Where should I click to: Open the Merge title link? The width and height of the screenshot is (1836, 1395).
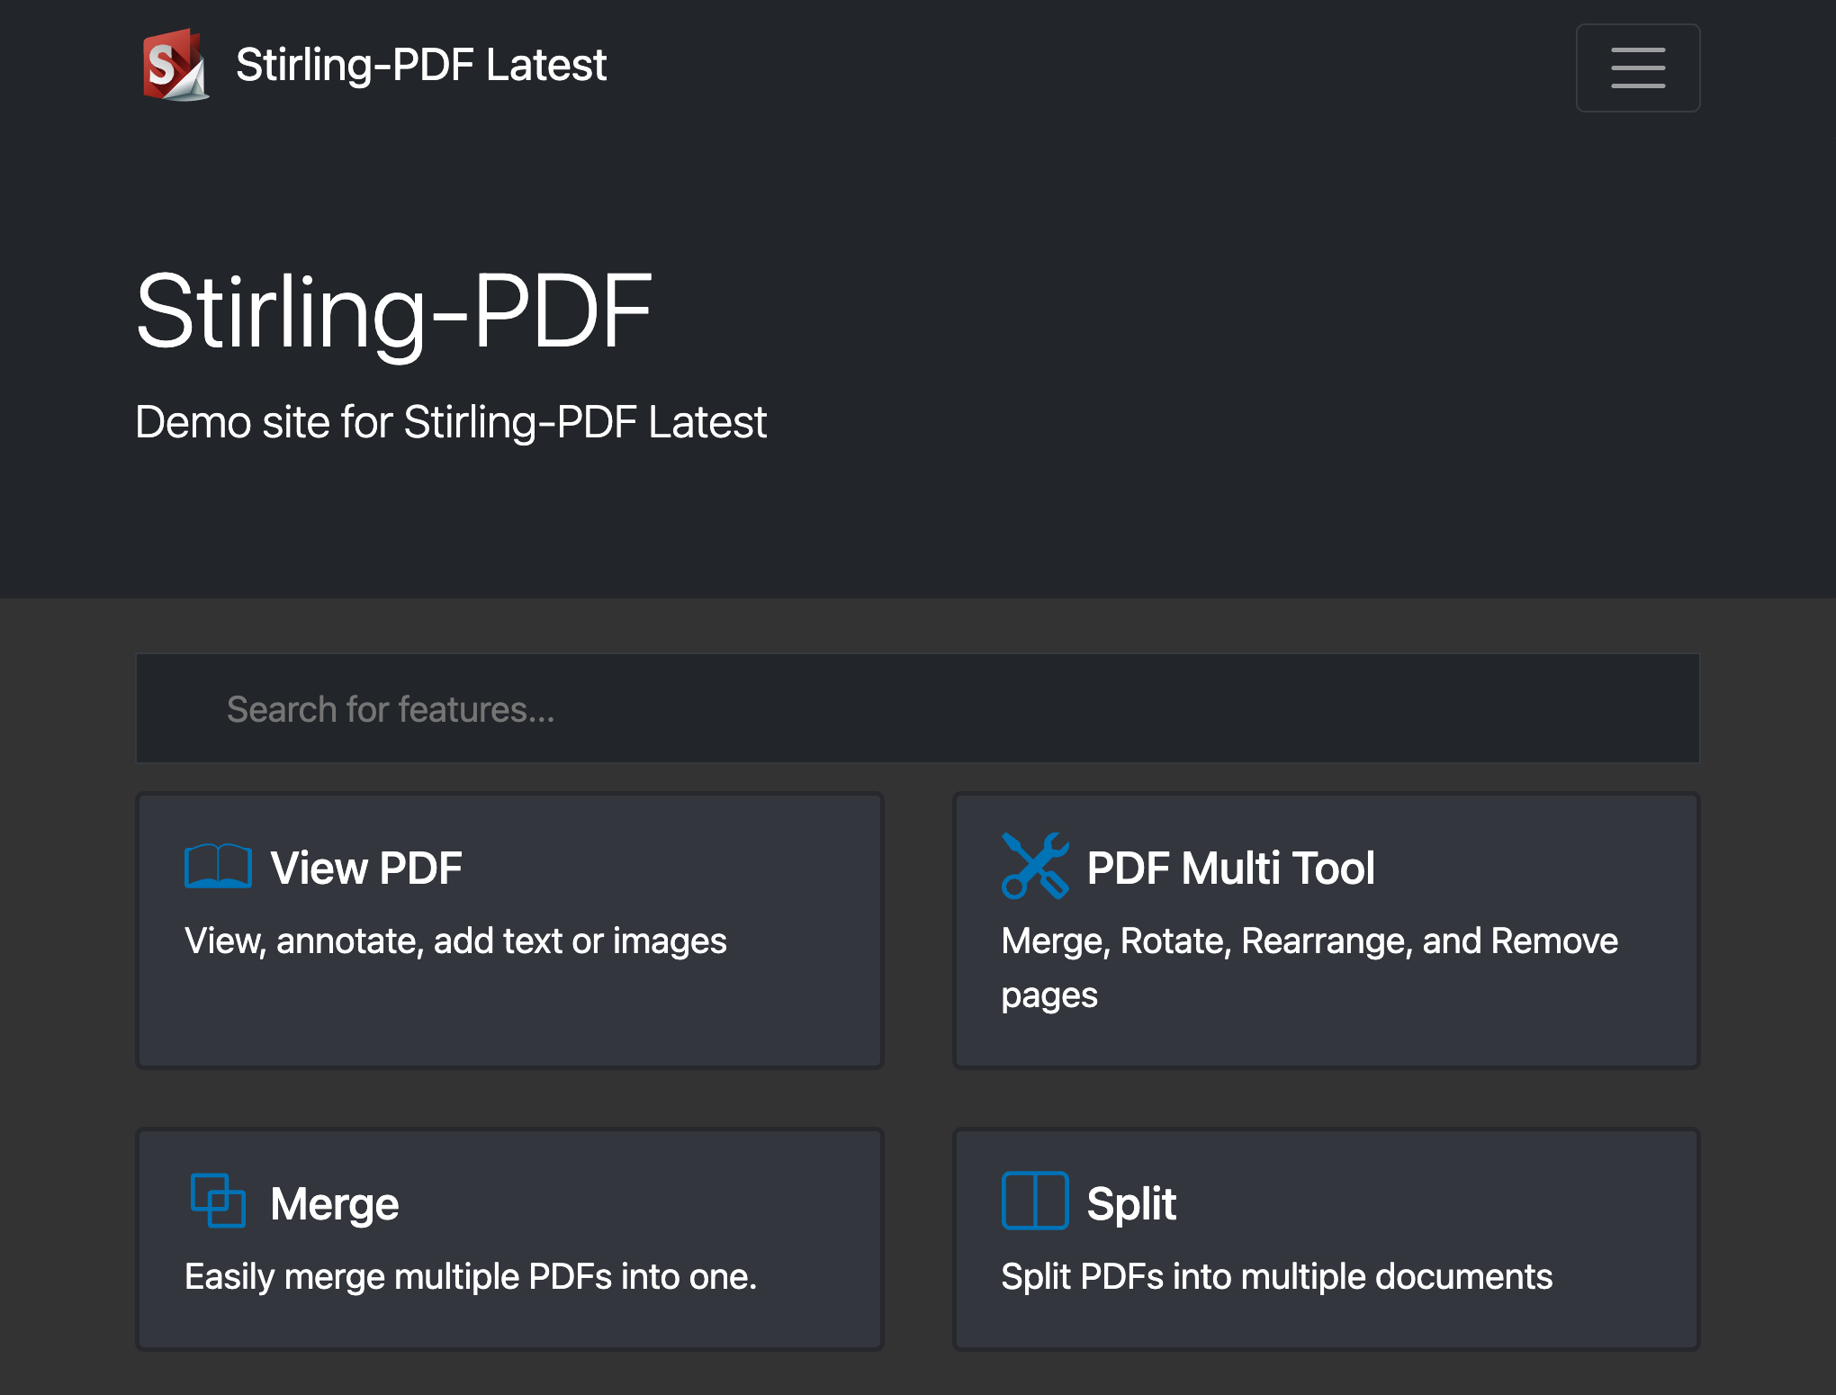tap(334, 1204)
